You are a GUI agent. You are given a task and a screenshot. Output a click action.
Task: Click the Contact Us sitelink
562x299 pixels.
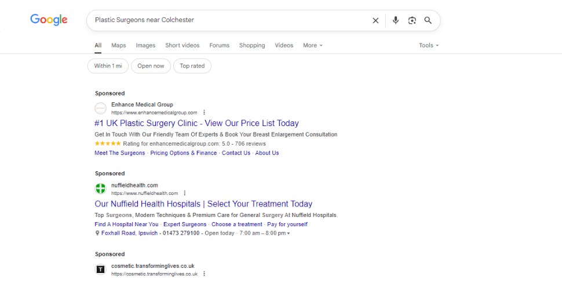coord(236,153)
